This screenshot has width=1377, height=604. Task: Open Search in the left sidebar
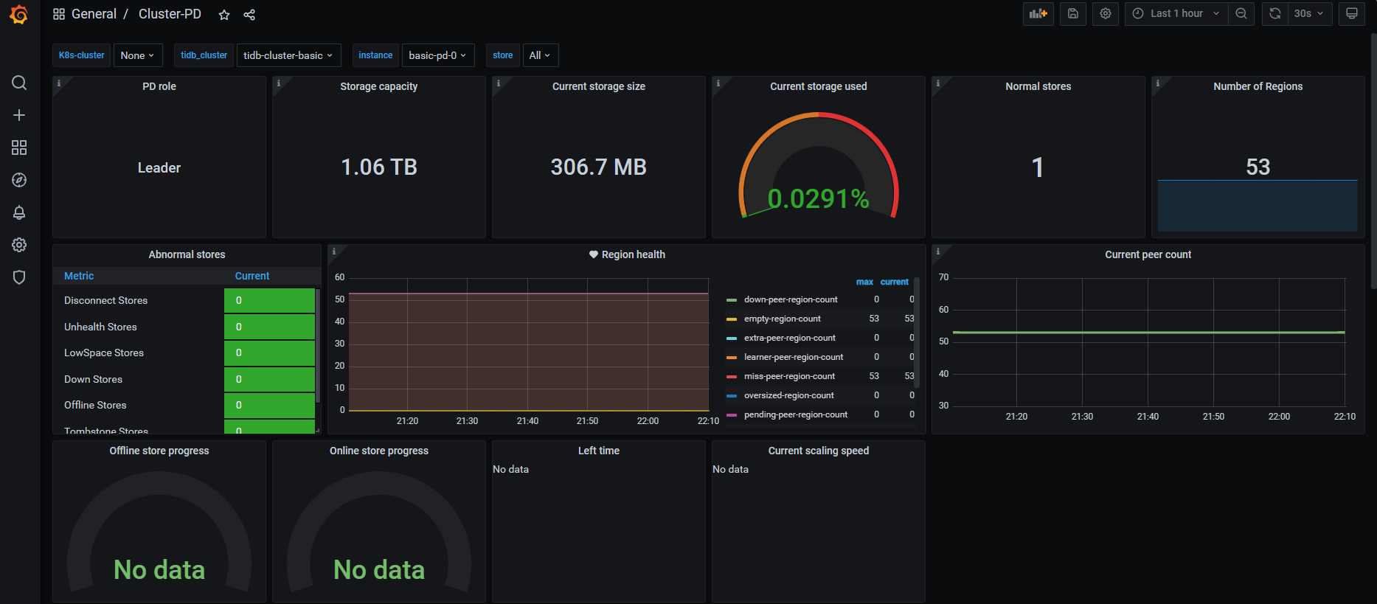[x=19, y=83]
